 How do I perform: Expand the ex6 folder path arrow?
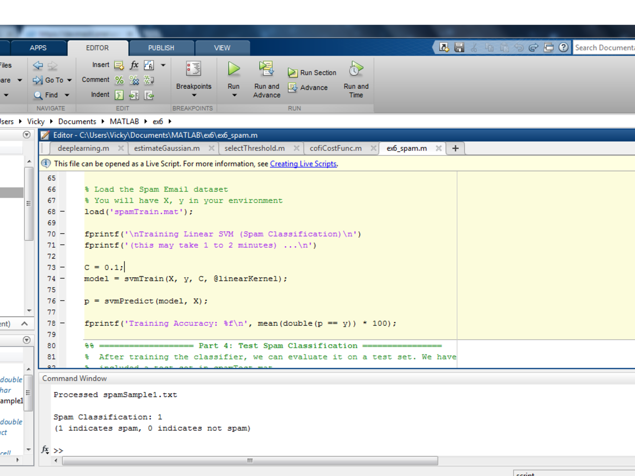170,121
